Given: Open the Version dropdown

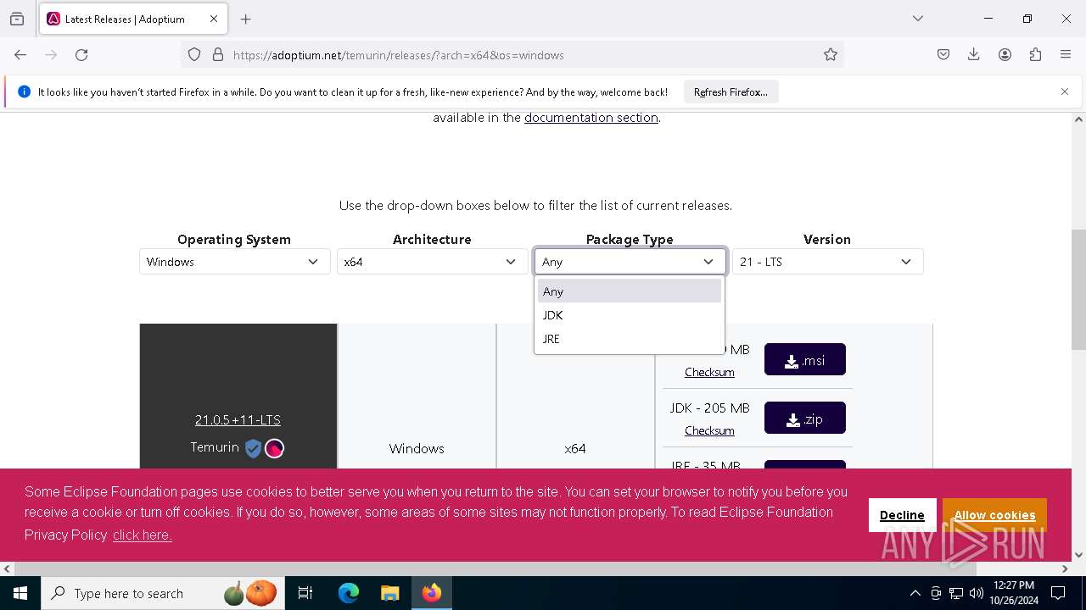Looking at the screenshot, I should (x=827, y=262).
